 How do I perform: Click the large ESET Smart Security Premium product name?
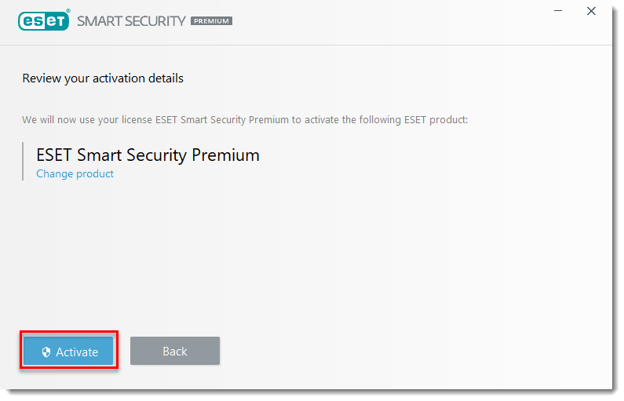click(x=148, y=155)
